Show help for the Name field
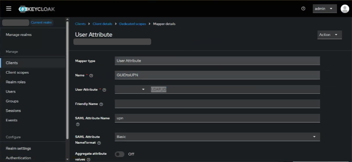352x162 pixels. [x=91, y=75]
